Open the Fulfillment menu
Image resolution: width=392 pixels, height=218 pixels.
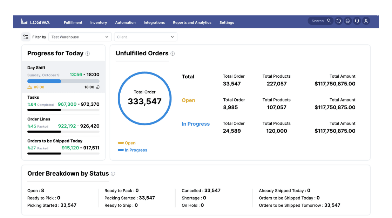coord(73,22)
